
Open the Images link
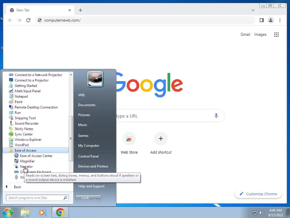[260, 34]
